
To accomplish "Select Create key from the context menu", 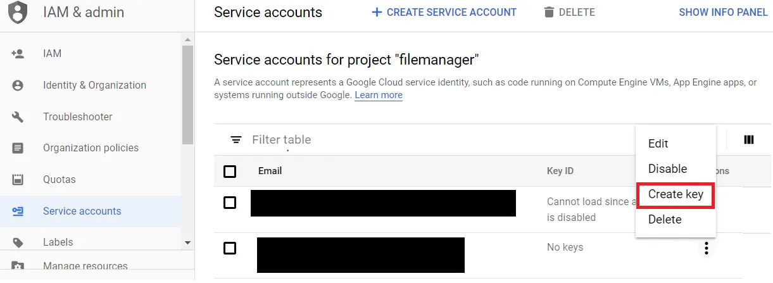I will click(676, 194).
